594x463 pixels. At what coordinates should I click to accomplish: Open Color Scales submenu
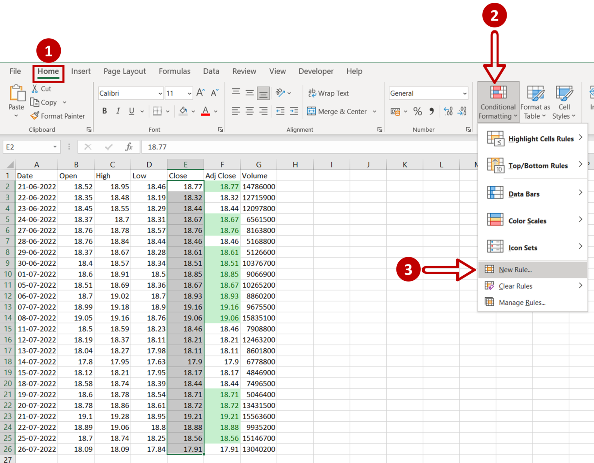click(533, 221)
